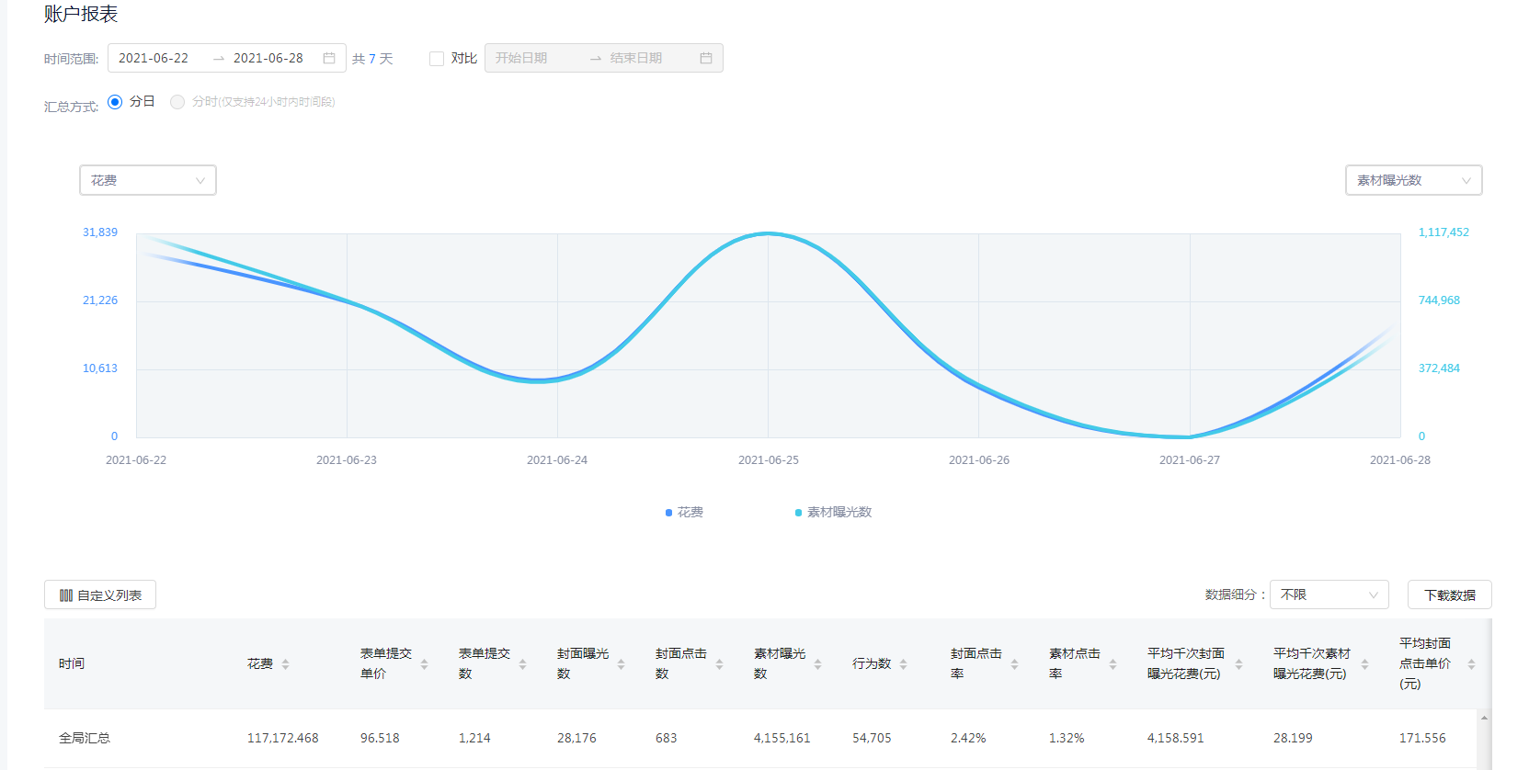
Task: Click the 下载数据 button
Action: [1449, 594]
